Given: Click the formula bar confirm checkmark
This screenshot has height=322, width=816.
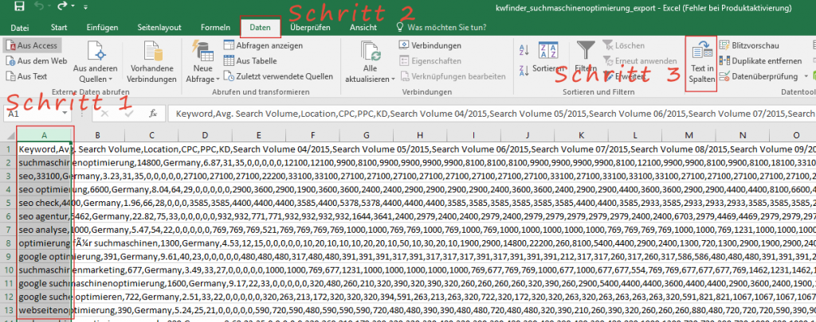Looking at the screenshot, I should click(x=129, y=113).
